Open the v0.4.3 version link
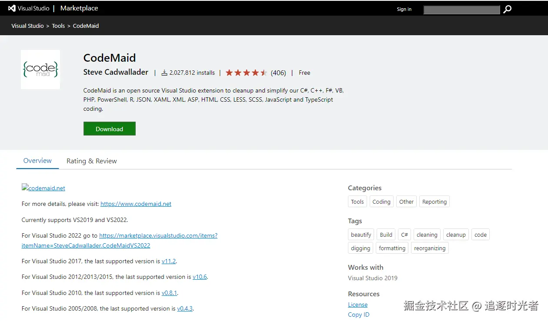Screen dimensions: 548x321 tap(185, 308)
